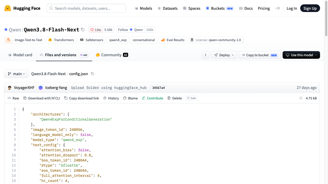Viewport: 328px width, 184px height.
Task: Follow the Qwen organization
Action: coord(130,30)
